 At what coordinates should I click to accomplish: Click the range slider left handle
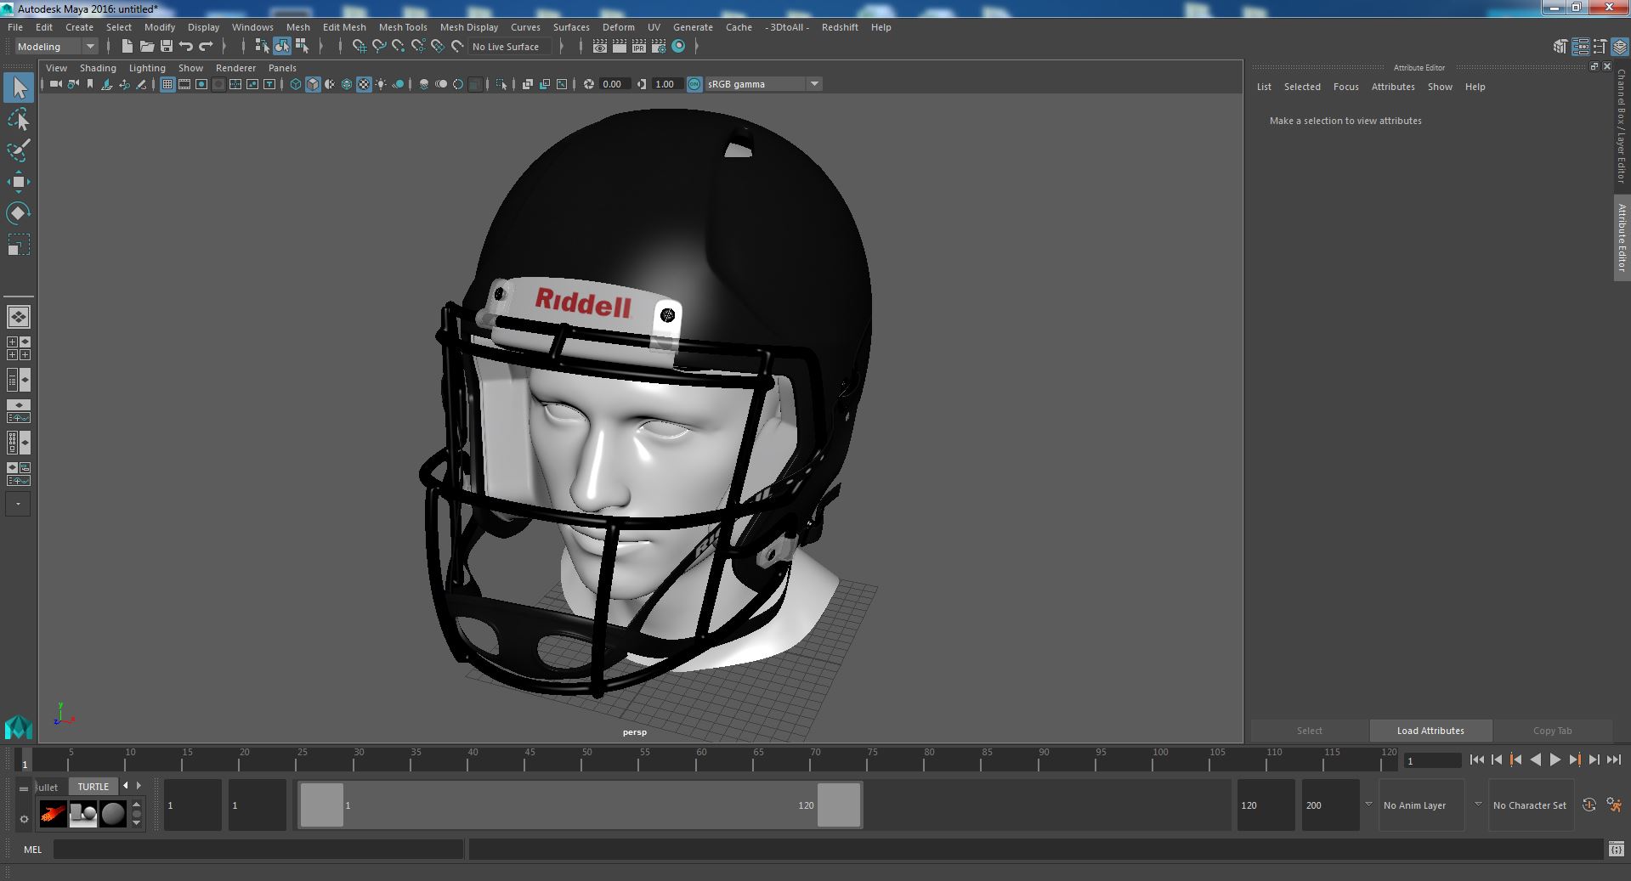coord(322,805)
